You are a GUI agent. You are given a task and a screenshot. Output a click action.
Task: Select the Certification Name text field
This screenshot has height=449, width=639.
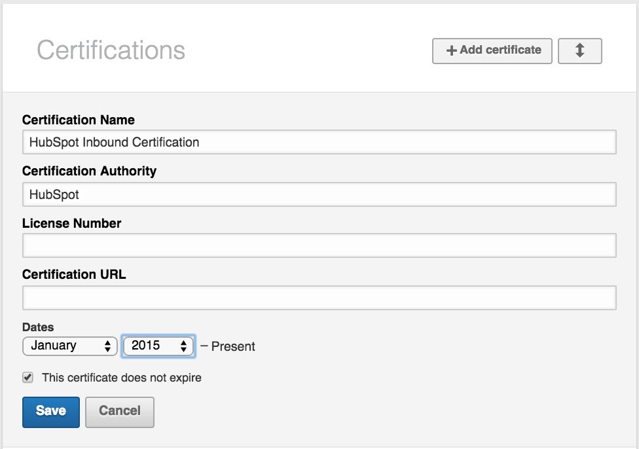[319, 141]
